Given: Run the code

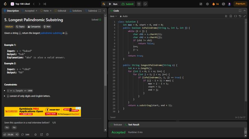Looking at the screenshot, I should pos(113,4).
